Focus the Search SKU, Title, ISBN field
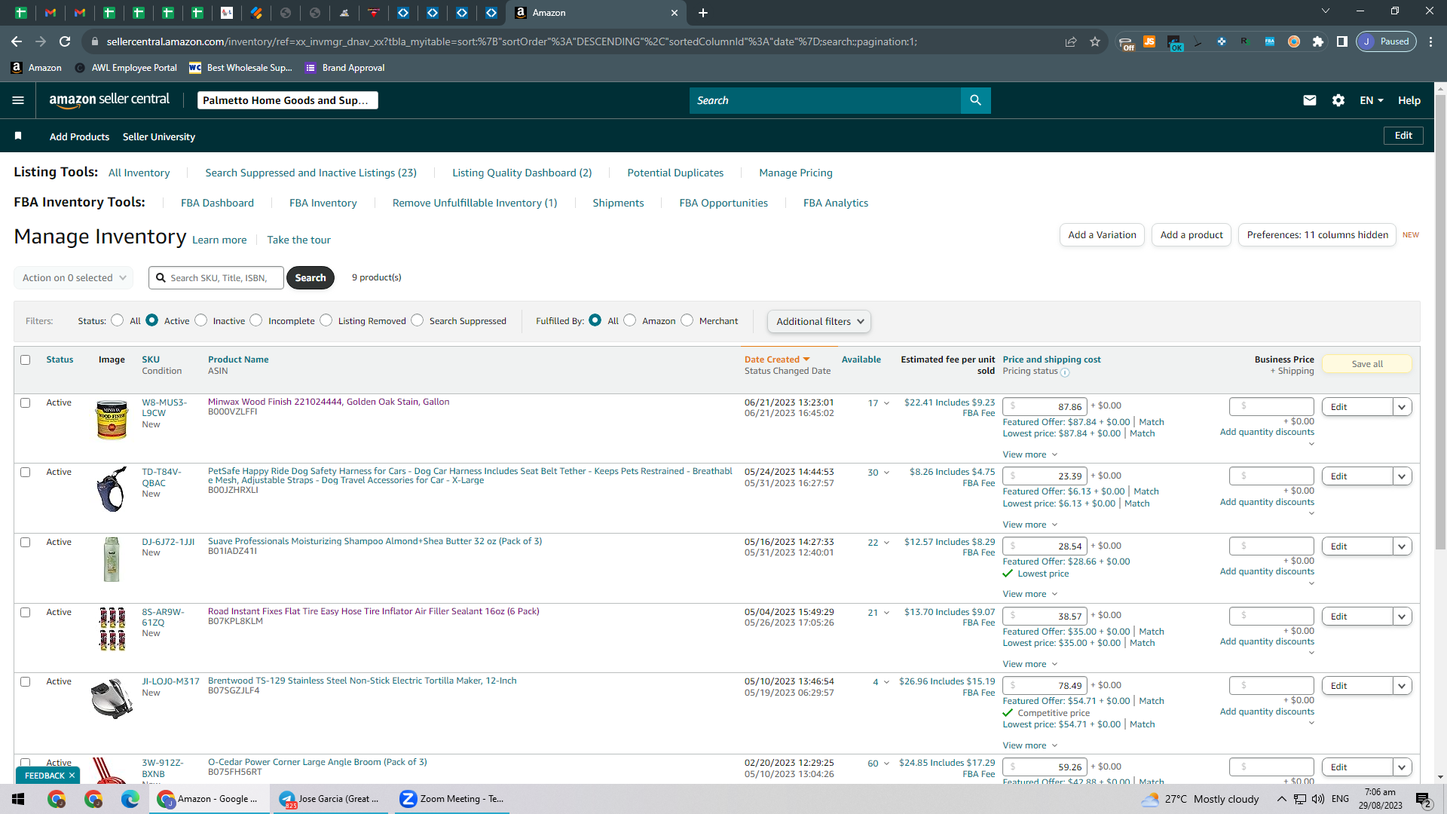 pyautogui.click(x=216, y=278)
